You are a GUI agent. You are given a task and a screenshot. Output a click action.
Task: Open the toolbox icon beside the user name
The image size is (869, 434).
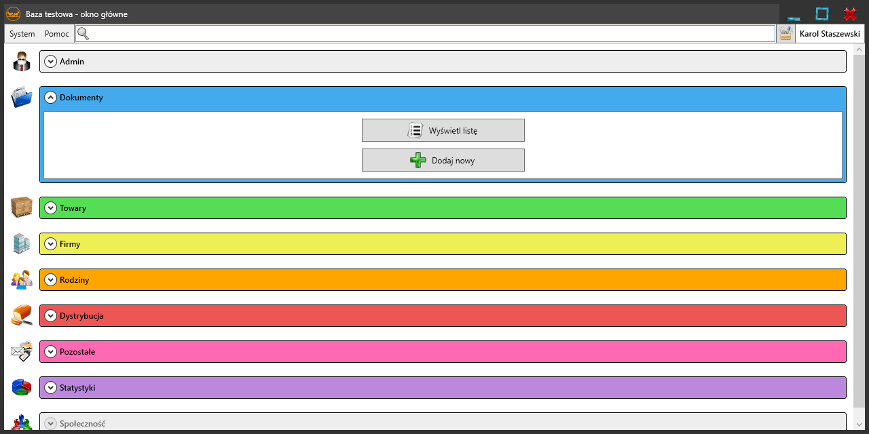click(785, 34)
